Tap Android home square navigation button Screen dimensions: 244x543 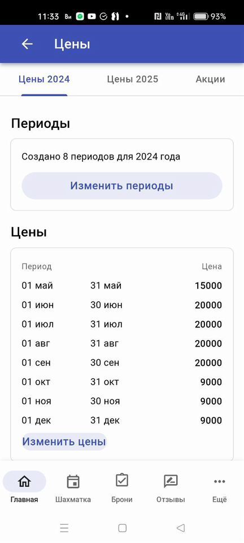coord(122,528)
